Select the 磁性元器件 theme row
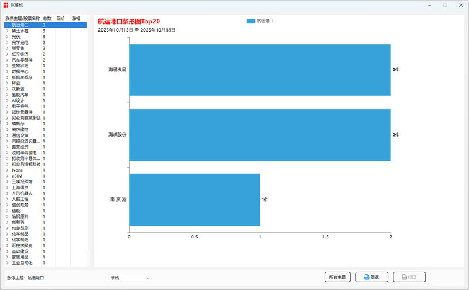Screen dimensions: 469x290 tap(46, 112)
